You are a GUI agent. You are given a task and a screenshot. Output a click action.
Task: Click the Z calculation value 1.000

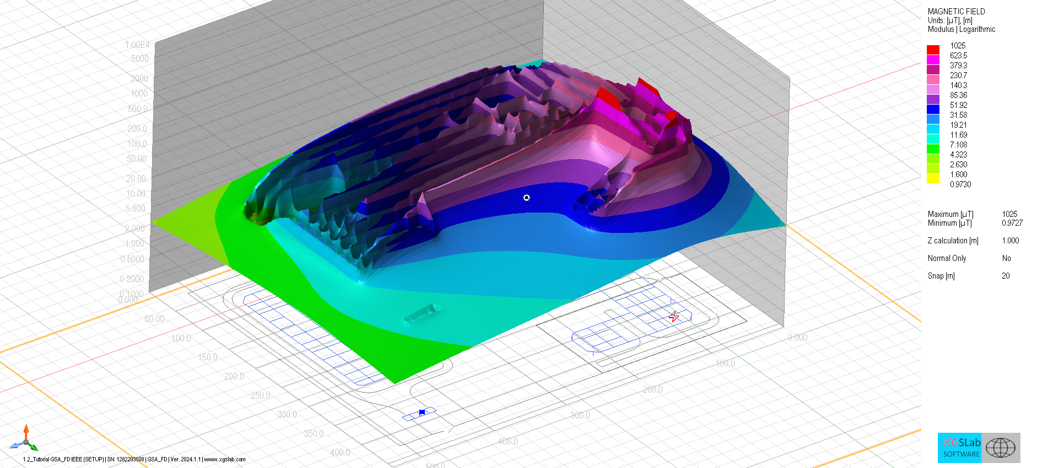(1010, 241)
